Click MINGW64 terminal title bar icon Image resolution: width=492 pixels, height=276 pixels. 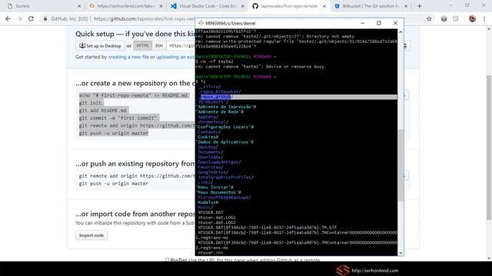coord(201,23)
